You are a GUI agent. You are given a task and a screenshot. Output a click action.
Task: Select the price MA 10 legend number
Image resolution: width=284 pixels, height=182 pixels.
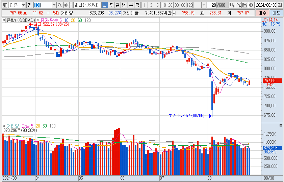tap(66, 20)
